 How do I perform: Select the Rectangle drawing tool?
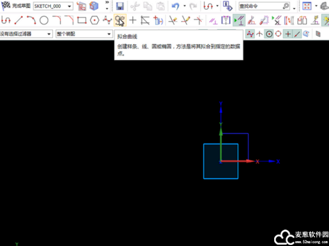(82, 21)
